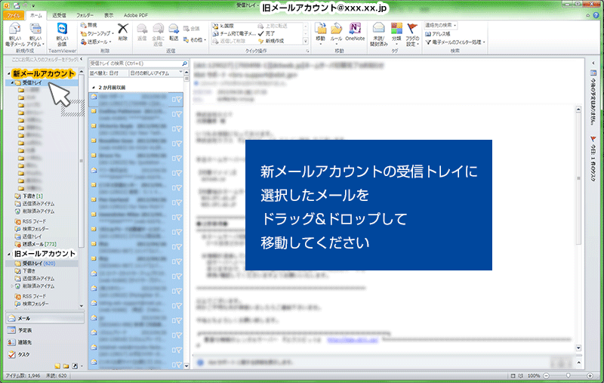The height and width of the screenshot is (383, 604).
Task: Select 受信トレイ under 新メールアカウント
Action: coord(32,83)
